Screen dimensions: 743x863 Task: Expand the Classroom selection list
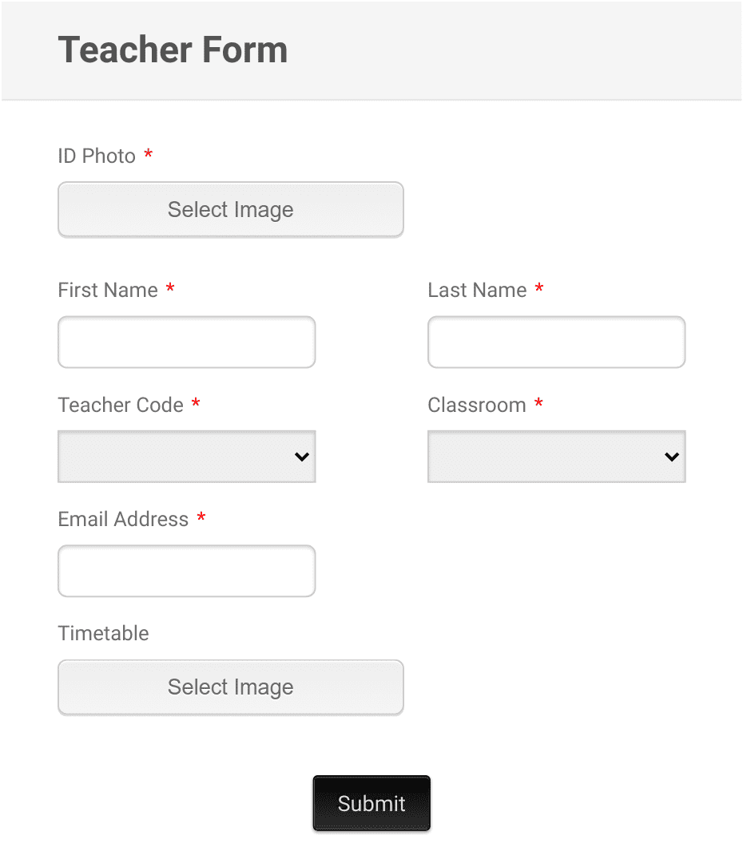point(556,457)
